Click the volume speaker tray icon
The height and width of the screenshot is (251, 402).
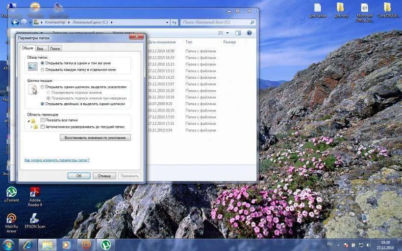(369, 245)
